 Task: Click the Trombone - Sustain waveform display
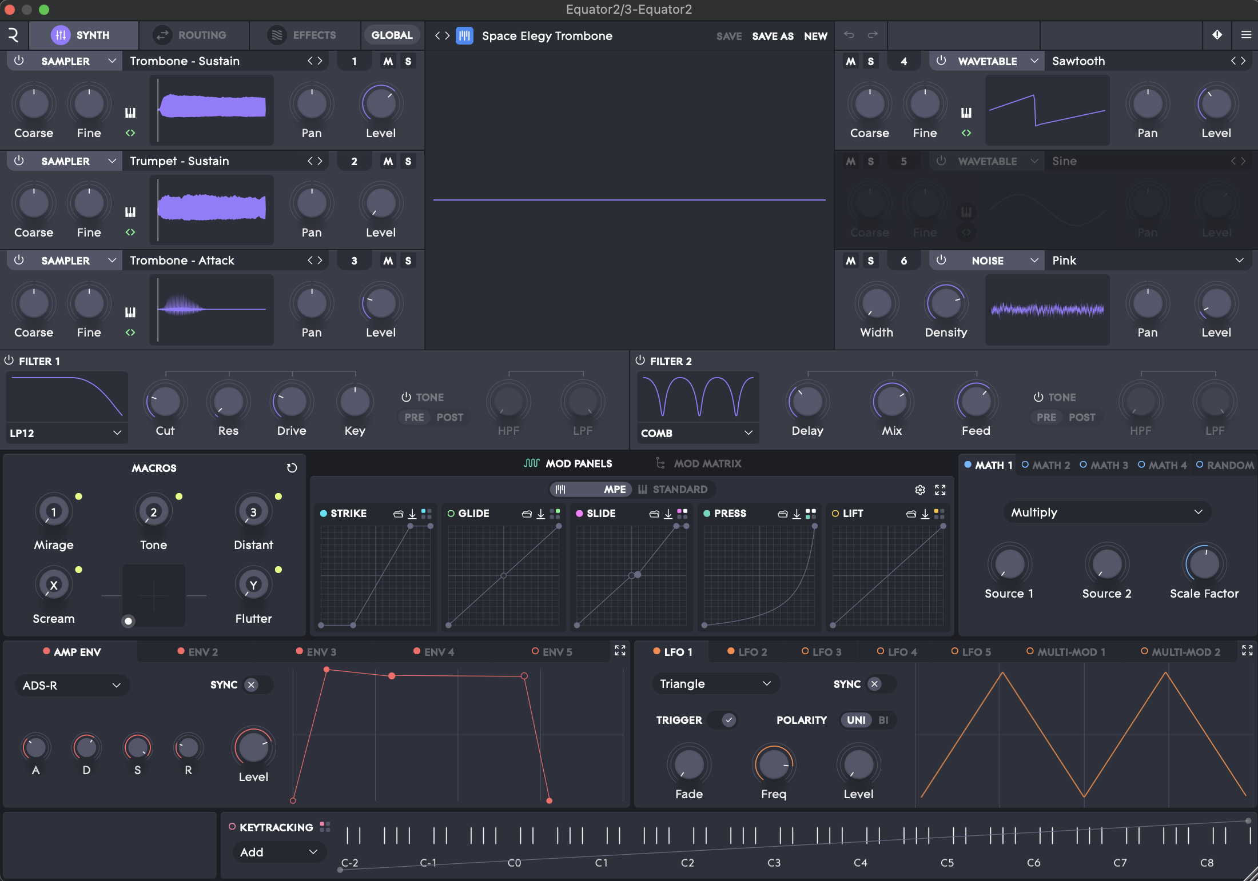pyautogui.click(x=212, y=110)
